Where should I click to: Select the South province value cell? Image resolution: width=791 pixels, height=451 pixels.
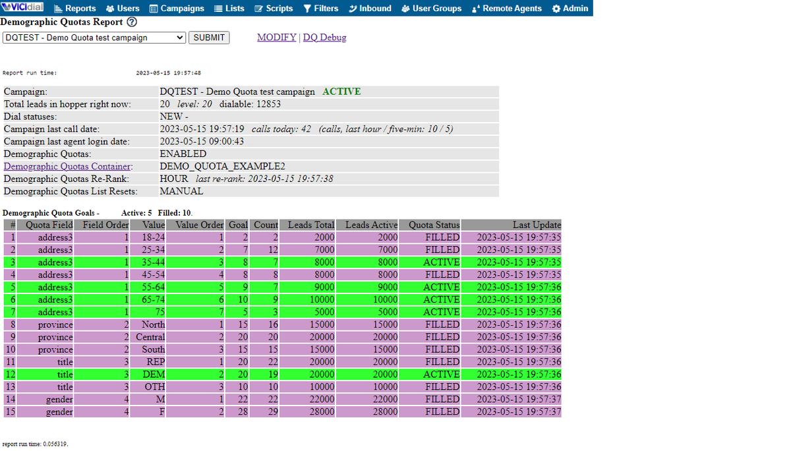148,349
